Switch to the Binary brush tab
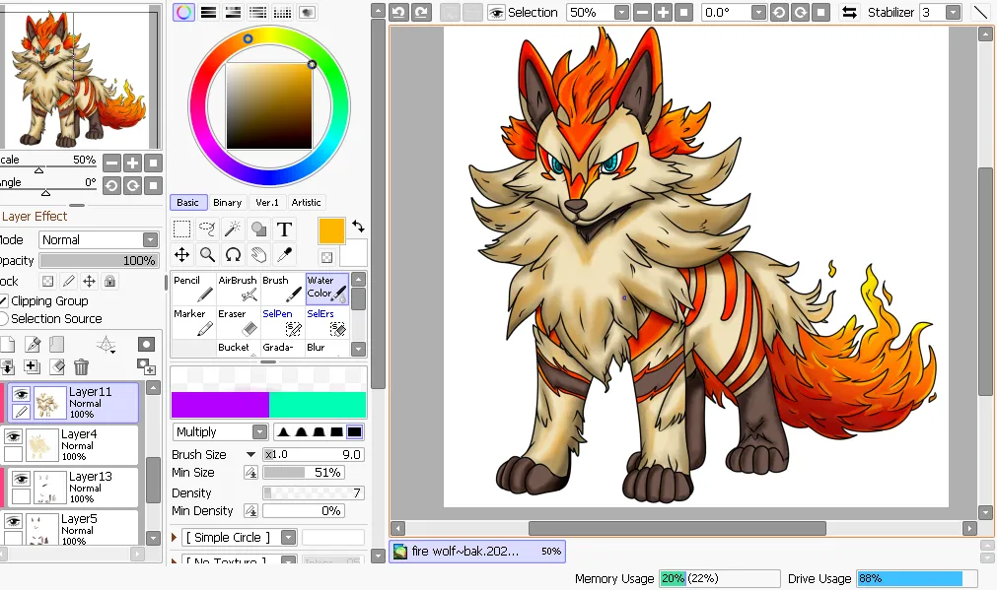This screenshot has width=997, height=590. (227, 203)
